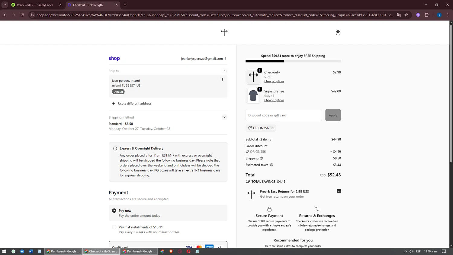The width and height of the screenshot is (453, 255).
Task: Open Word from the taskbar
Action: [31, 251]
